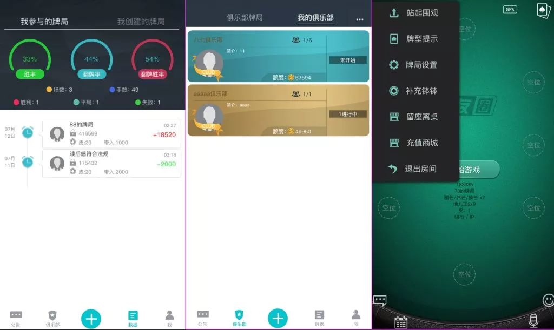Viewport: 554px width, 330px height.
Task: Open the ... more options menu
Action: click(359, 18)
